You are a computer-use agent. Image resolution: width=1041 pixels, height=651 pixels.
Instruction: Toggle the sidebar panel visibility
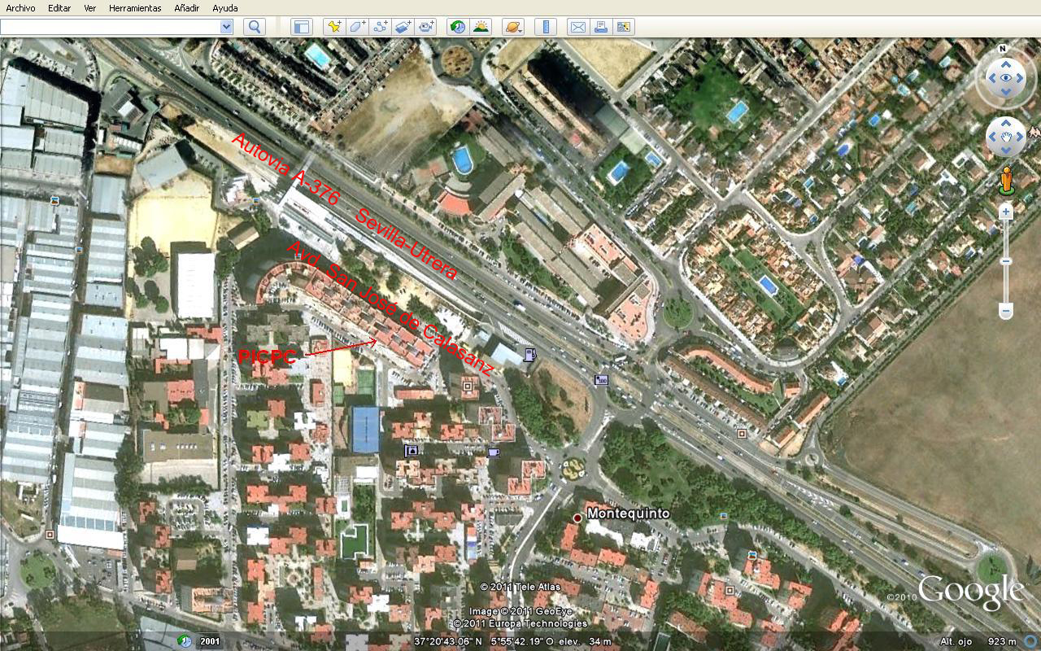point(302,27)
